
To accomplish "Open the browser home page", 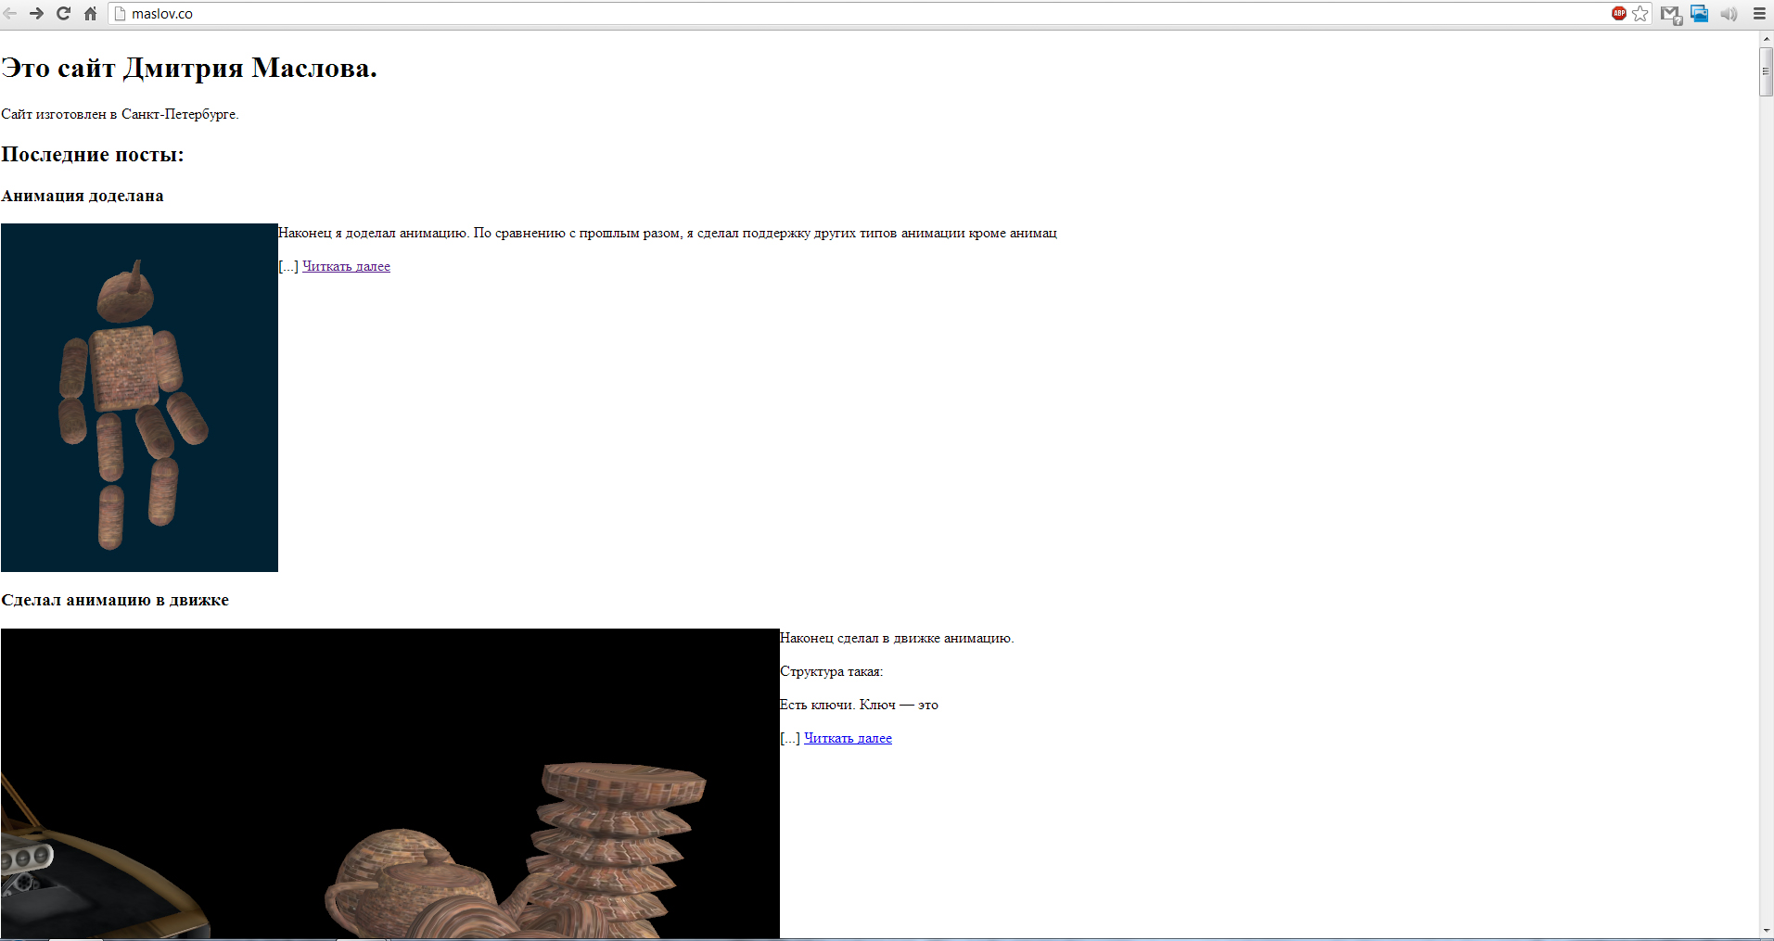I will coord(90,14).
